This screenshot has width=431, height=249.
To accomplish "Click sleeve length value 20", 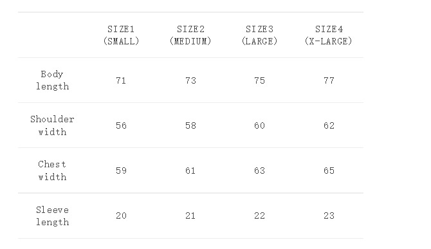I will tap(121, 216).
